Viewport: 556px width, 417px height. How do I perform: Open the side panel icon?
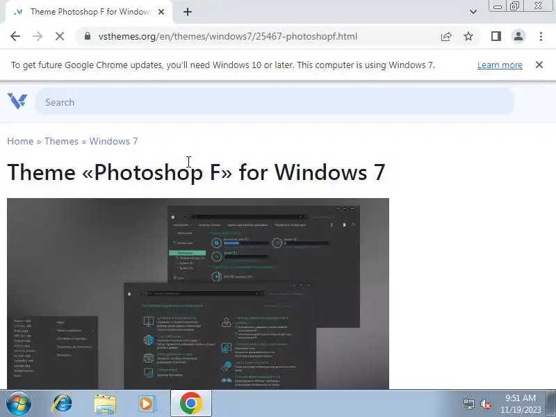click(x=496, y=36)
